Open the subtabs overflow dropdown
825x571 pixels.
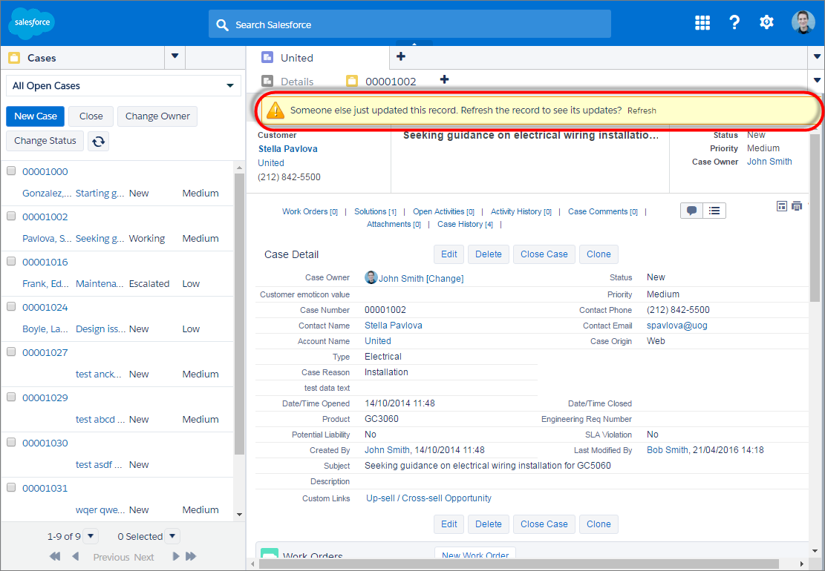(817, 80)
